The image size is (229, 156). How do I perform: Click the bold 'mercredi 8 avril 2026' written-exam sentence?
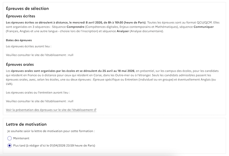click(75, 22)
